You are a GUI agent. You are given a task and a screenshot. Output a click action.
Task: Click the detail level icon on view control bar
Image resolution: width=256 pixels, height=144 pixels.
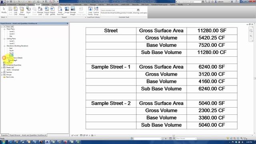pos(81,135)
